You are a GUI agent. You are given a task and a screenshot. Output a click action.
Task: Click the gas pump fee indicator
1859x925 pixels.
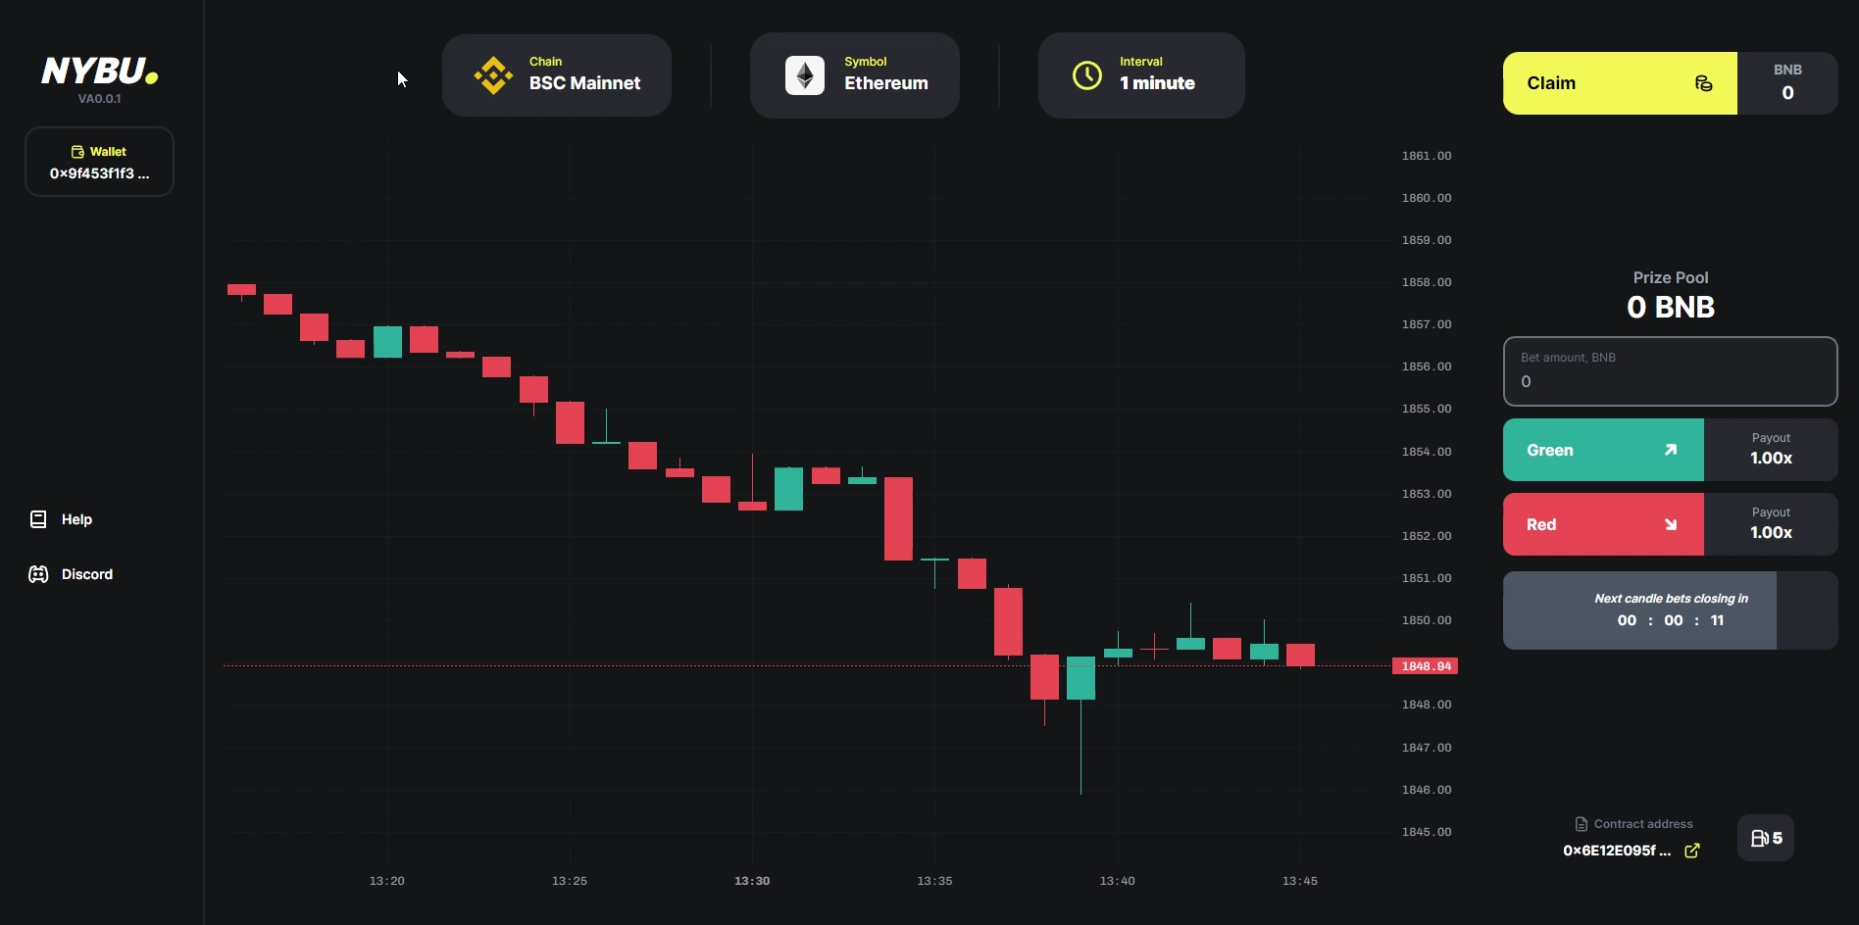(1766, 838)
